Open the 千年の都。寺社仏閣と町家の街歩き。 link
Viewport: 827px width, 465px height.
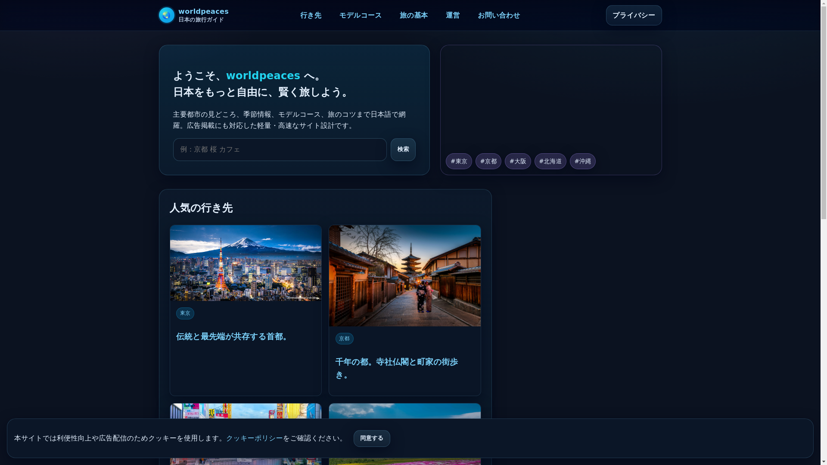click(x=396, y=369)
